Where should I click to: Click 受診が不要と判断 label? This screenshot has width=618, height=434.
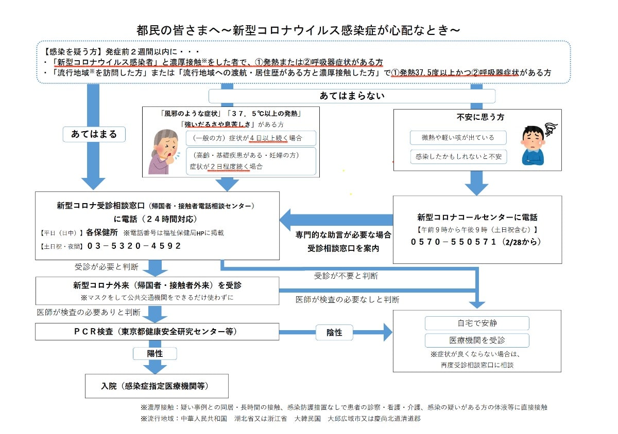346,276
